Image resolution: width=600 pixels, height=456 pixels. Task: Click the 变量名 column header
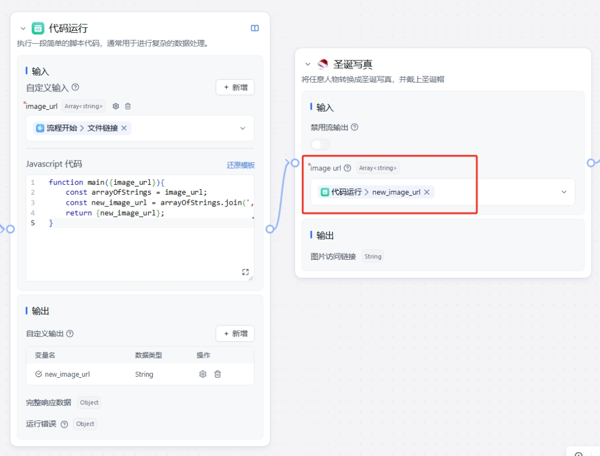pos(45,355)
